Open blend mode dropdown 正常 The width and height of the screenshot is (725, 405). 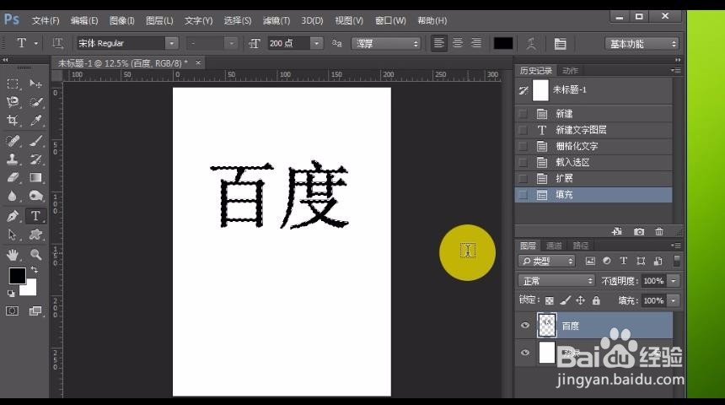[x=556, y=280]
